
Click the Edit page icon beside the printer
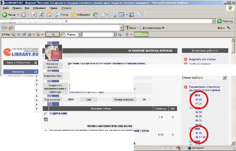pyautogui.click(x=122, y=15)
